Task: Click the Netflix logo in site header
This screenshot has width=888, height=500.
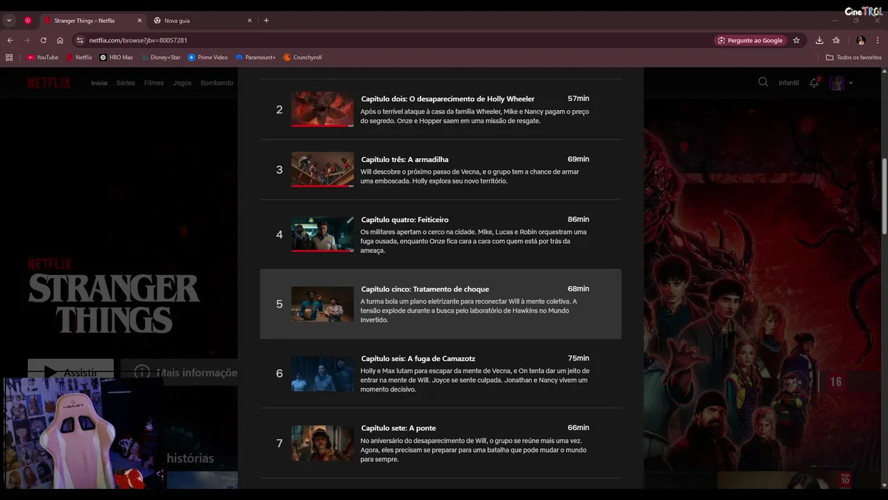Action: (49, 83)
